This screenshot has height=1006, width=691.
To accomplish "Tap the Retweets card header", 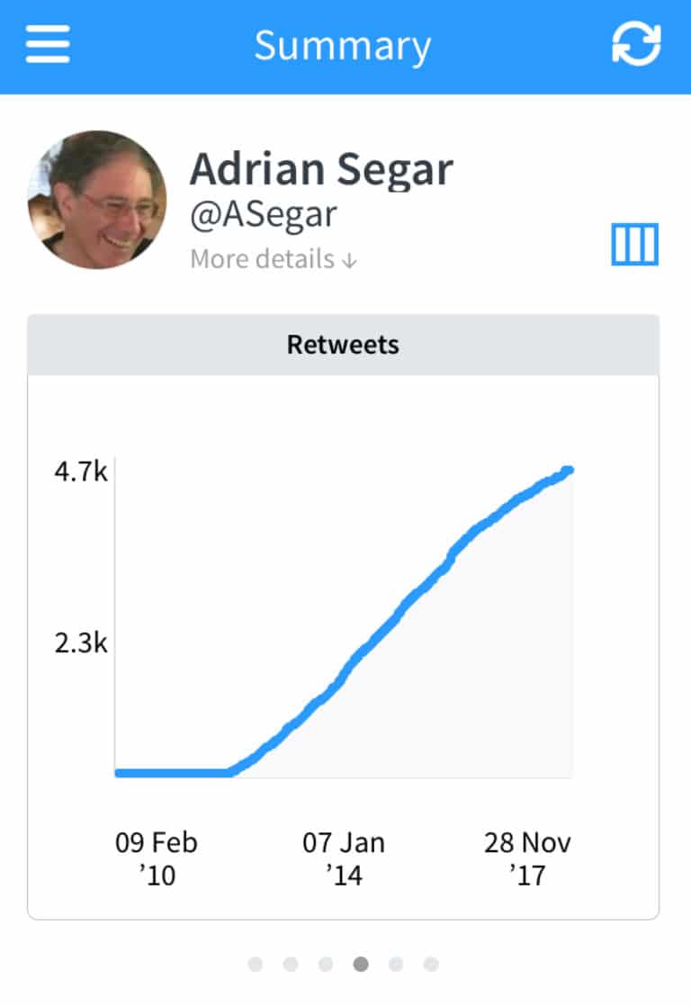I will coord(344,346).
